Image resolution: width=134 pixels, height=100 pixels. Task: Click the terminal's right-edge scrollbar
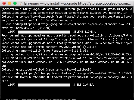tap(133, 53)
